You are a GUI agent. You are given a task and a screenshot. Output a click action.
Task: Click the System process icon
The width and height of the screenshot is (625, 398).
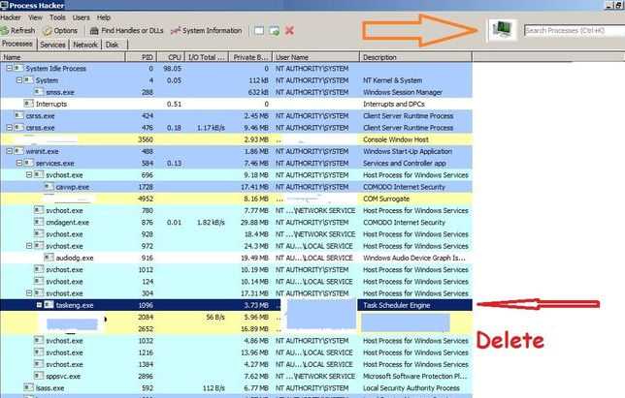(x=28, y=80)
